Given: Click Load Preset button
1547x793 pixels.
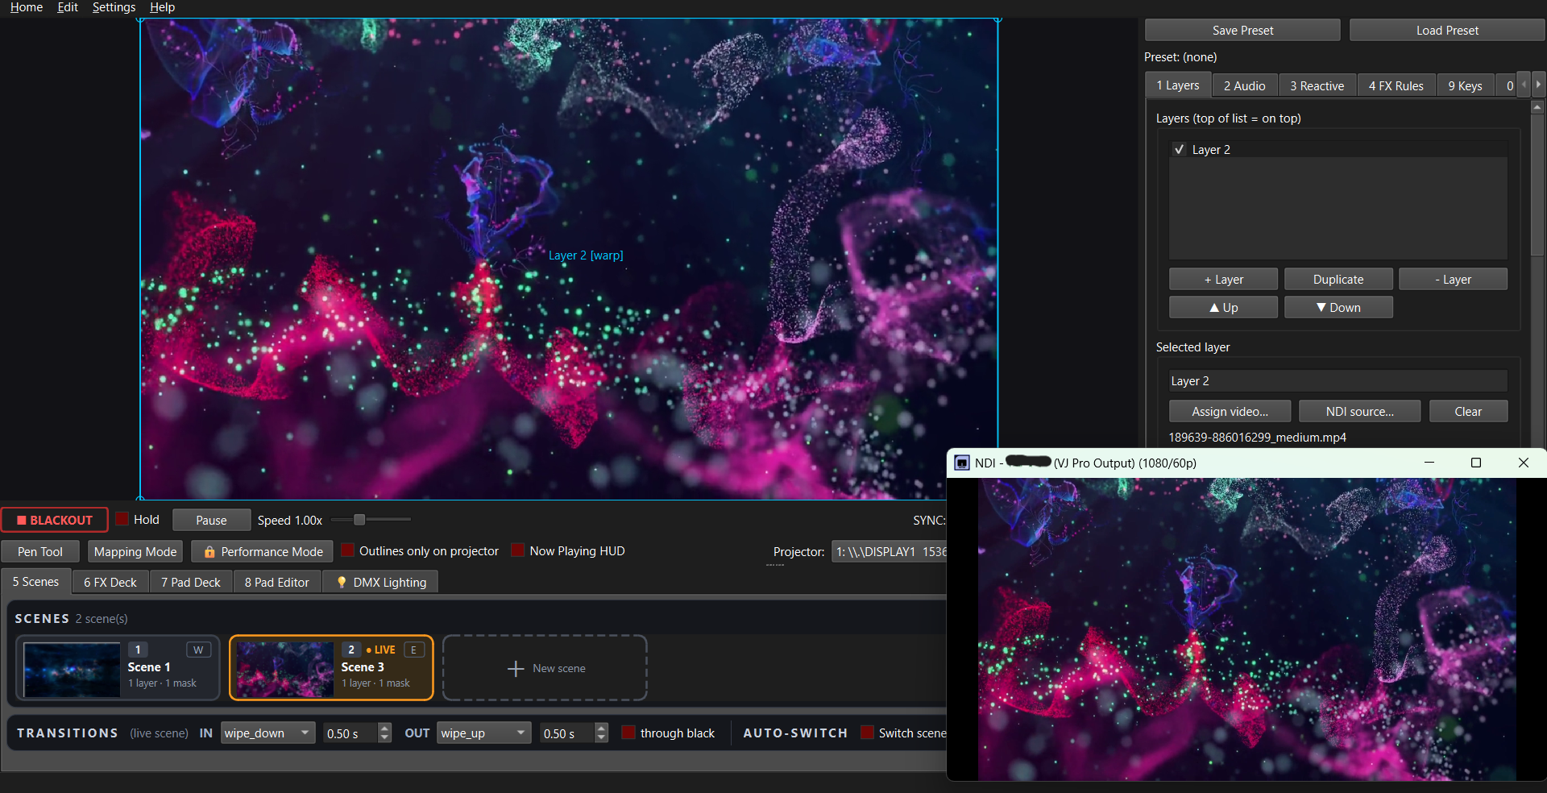Looking at the screenshot, I should (x=1447, y=30).
